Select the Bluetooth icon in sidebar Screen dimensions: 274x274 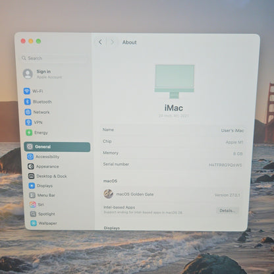(x=28, y=101)
